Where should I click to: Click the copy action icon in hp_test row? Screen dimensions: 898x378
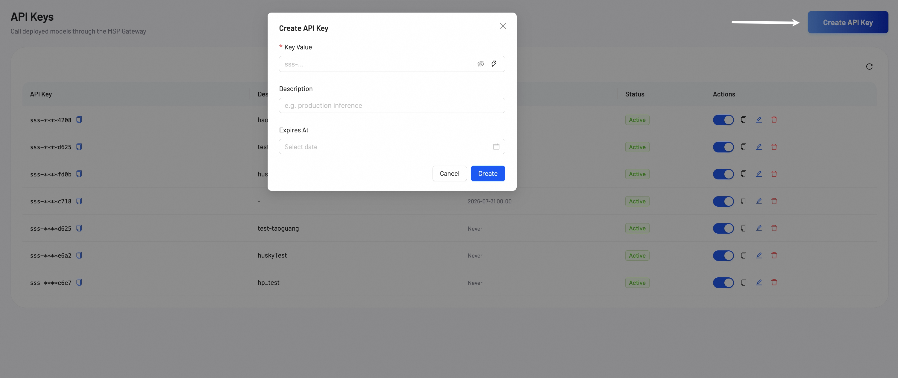[x=743, y=282]
